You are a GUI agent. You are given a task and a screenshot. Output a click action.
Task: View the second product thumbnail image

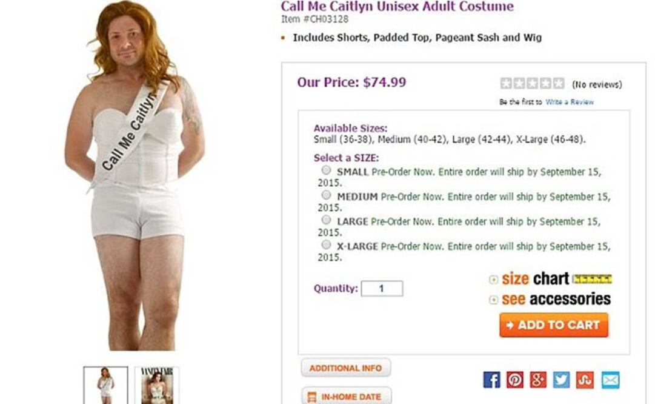pos(157,385)
